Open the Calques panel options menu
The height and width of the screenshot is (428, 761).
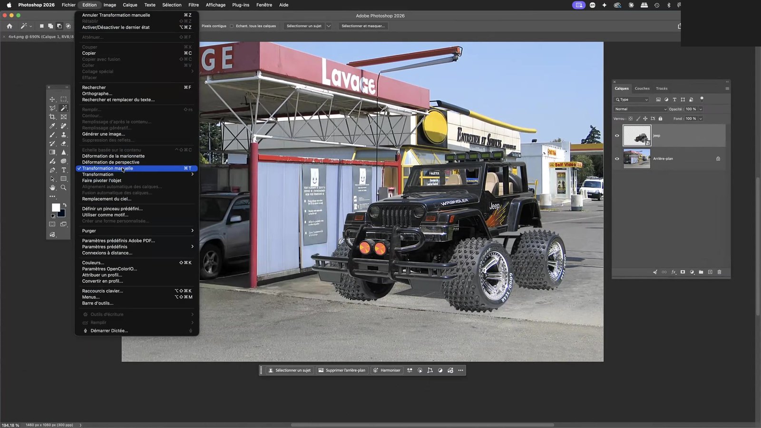point(727,88)
